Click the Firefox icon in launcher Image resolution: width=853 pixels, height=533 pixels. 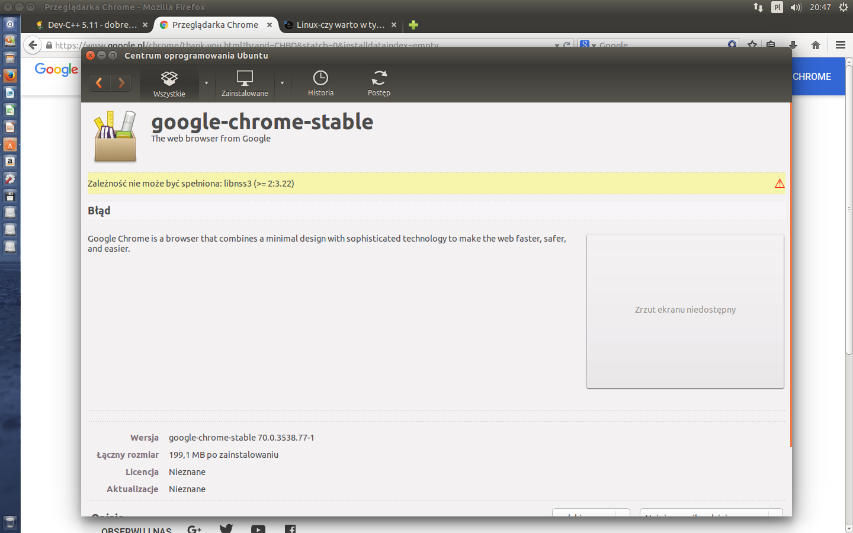(10, 76)
